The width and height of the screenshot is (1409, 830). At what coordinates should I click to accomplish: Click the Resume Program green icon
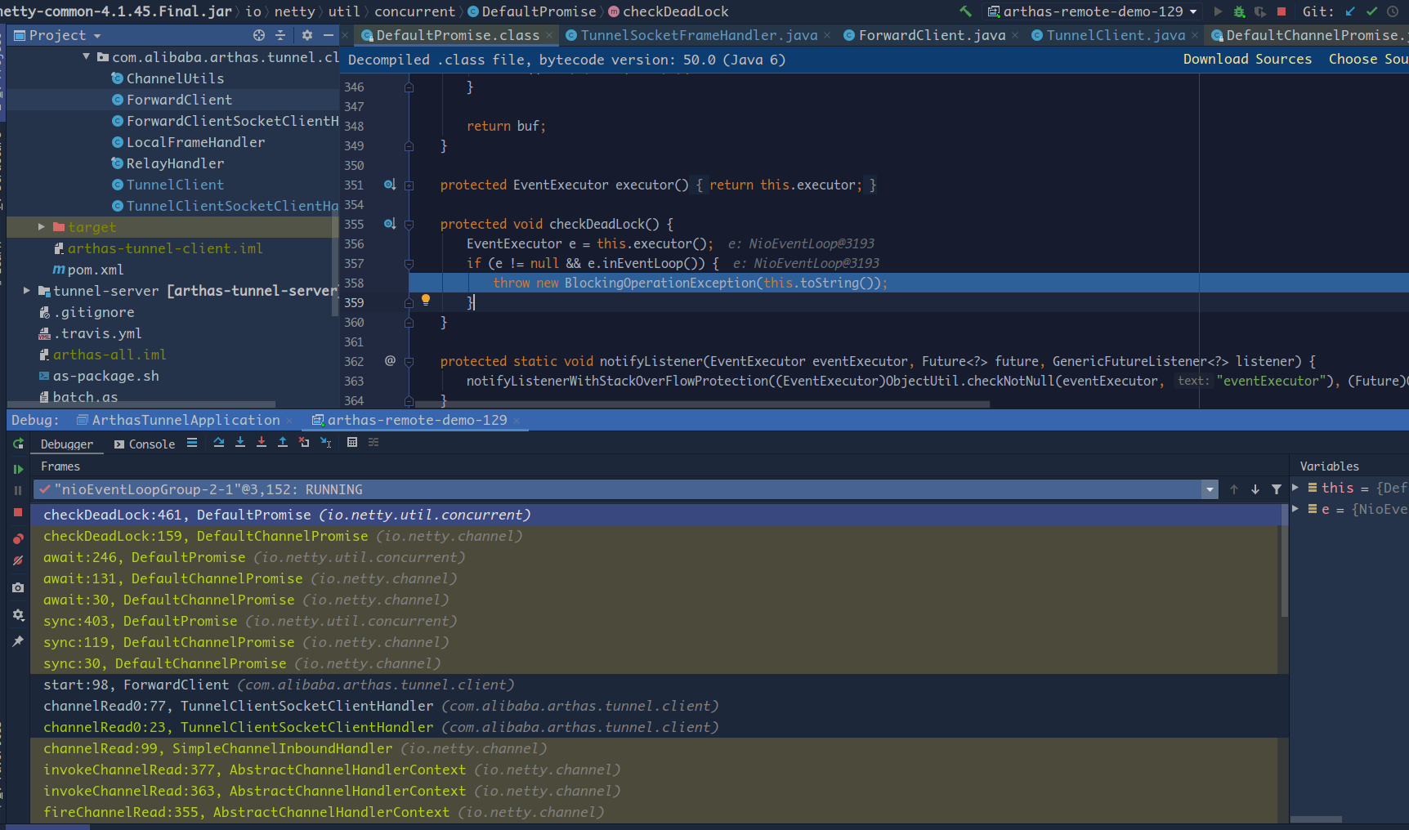pos(18,469)
